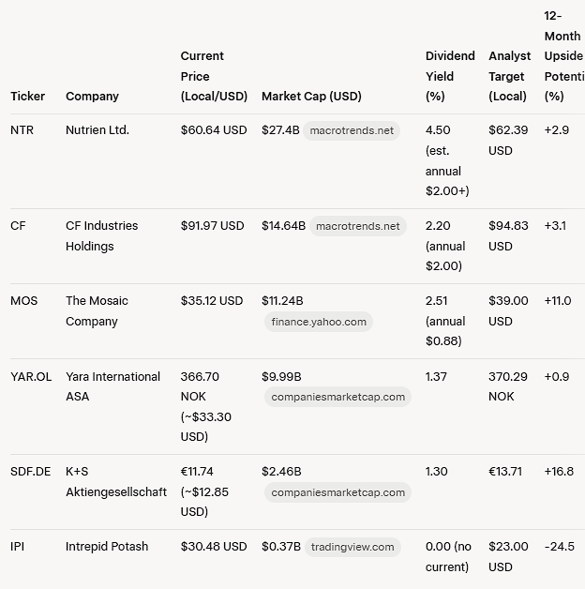Select the Intrepid Potash company name
The width and height of the screenshot is (585, 589).
pyautogui.click(x=107, y=547)
